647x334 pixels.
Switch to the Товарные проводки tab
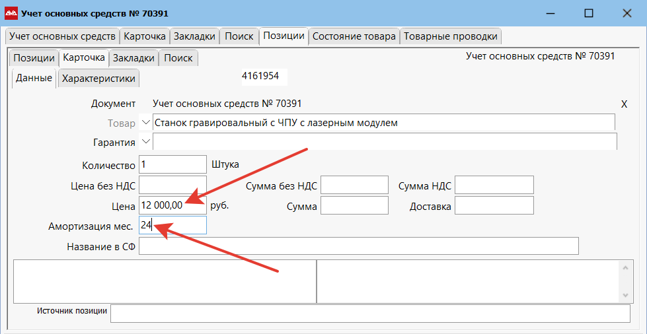coord(451,36)
